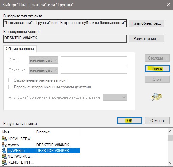
Task: Click the Description text input field
Action: (x=94, y=70)
